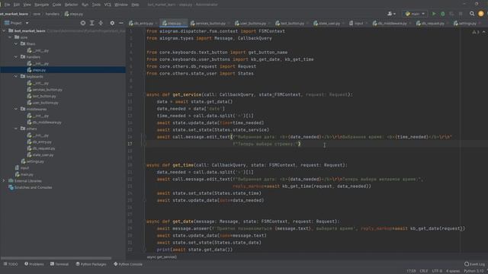Collapse the core folder
This screenshot has height=274, width=488.
10,37
